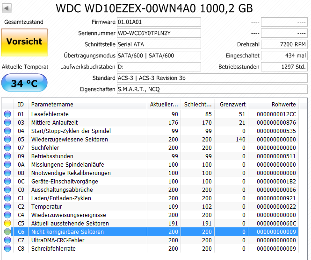Click raw value 0000000001B2
Image resolution: width=311 pixels, height=260 pixels.
tap(276, 182)
